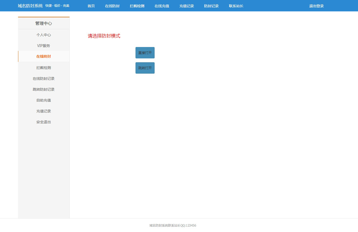The height and width of the screenshot is (232, 358).
Task: Open 充值记录 in the top navigation bar
Action: coord(187,6)
